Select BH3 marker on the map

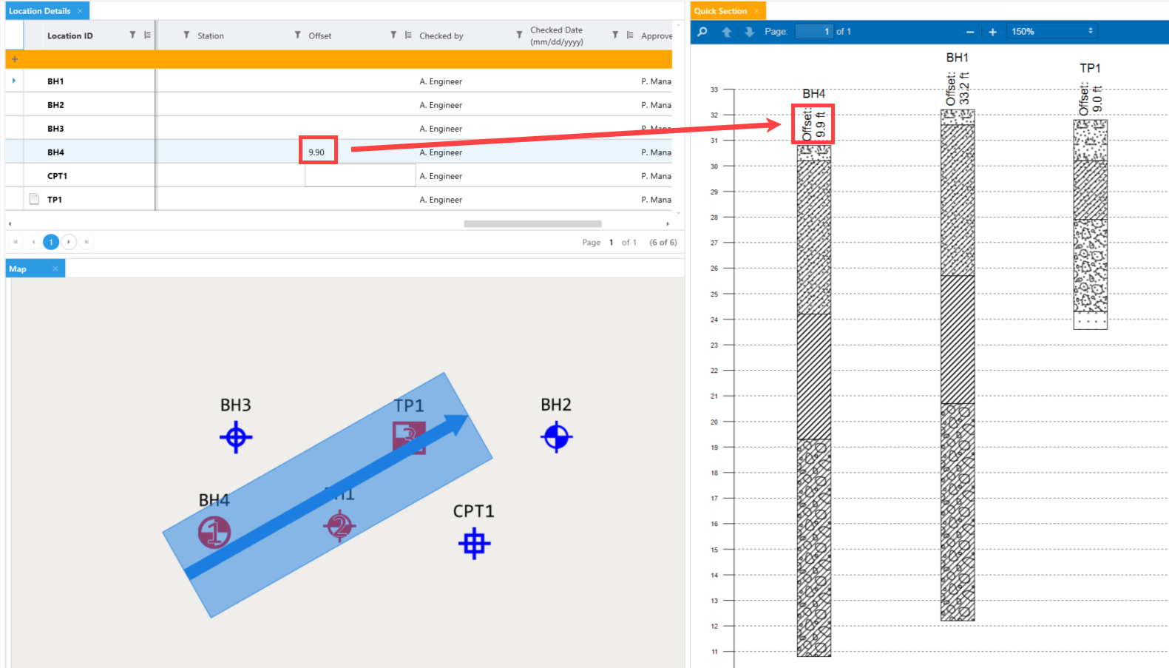(x=236, y=437)
